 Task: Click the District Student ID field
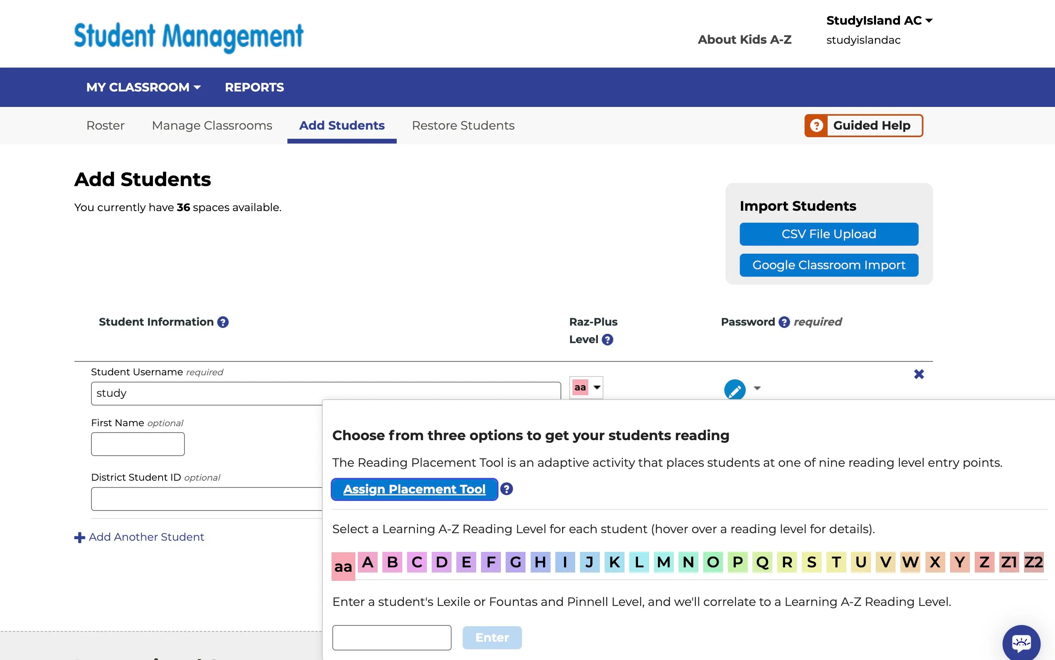click(x=207, y=499)
